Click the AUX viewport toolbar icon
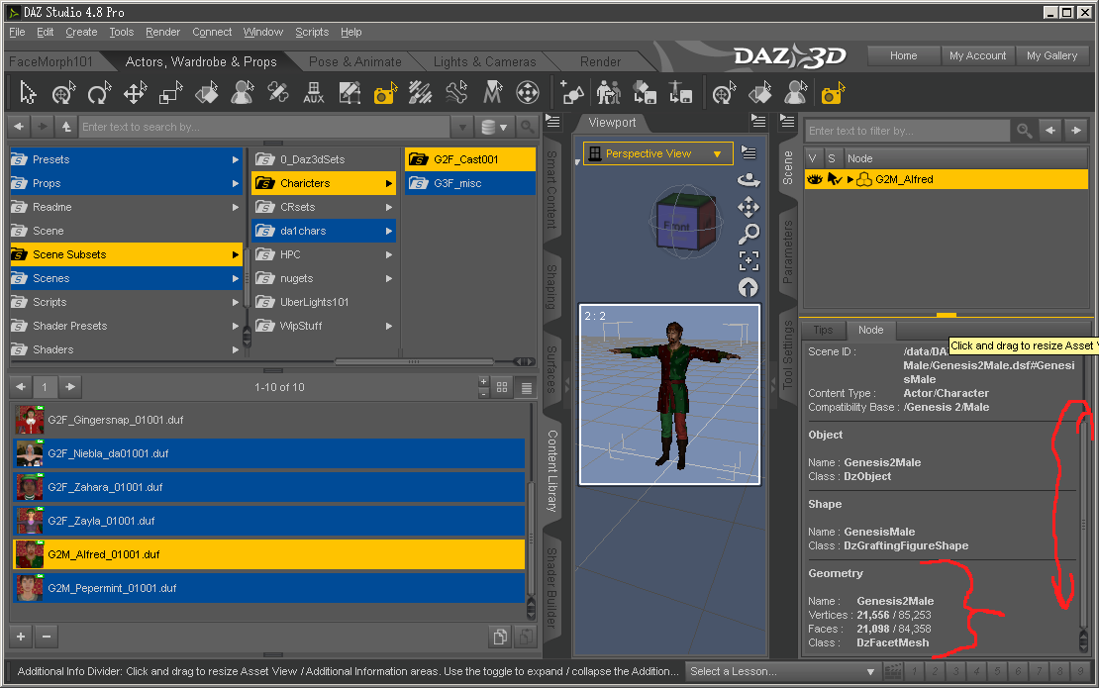This screenshot has width=1099, height=688. click(313, 93)
